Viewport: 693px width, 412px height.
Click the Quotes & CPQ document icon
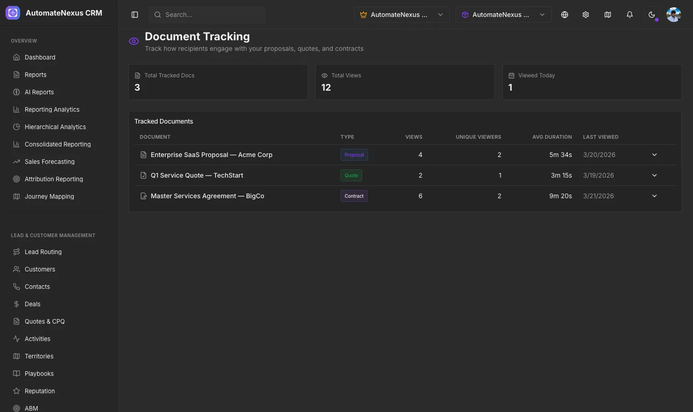16,321
